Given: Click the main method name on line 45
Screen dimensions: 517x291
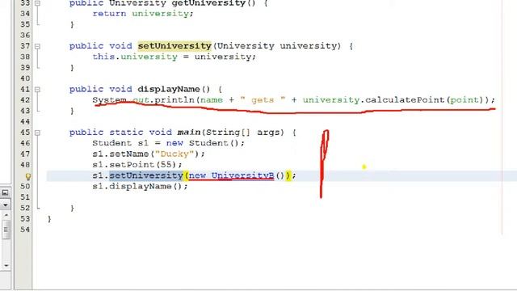Looking at the screenshot, I should point(189,133).
